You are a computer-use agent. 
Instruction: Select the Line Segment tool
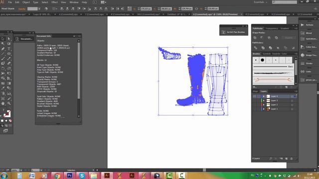tap(3, 54)
